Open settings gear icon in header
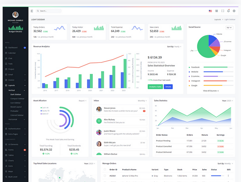 point(234,11)
